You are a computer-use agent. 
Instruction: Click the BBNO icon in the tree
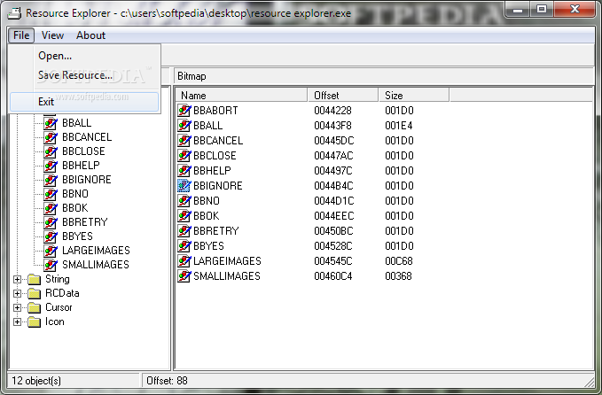click(x=51, y=194)
